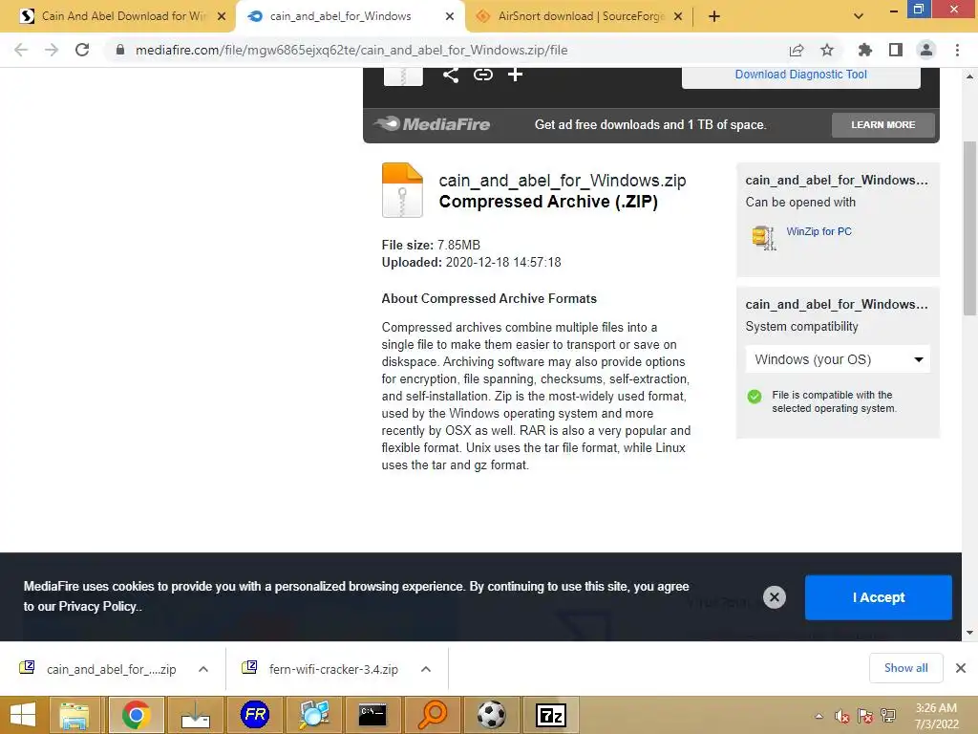Click the LEARN MORE button
Image resolution: width=978 pixels, height=734 pixels.
[x=883, y=125]
